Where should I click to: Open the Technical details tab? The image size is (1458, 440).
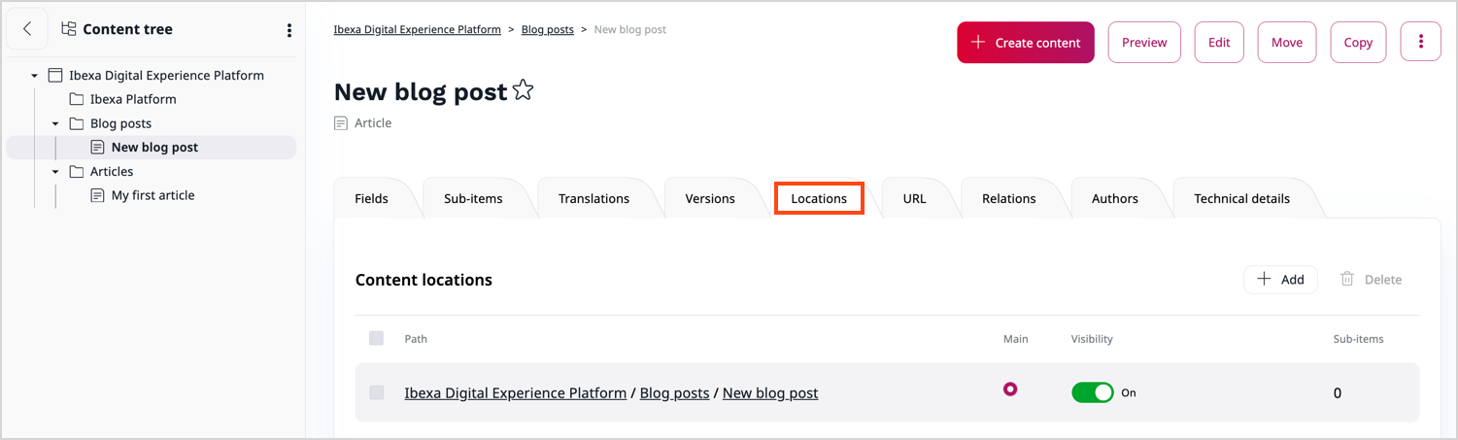tap(1241, 198)
